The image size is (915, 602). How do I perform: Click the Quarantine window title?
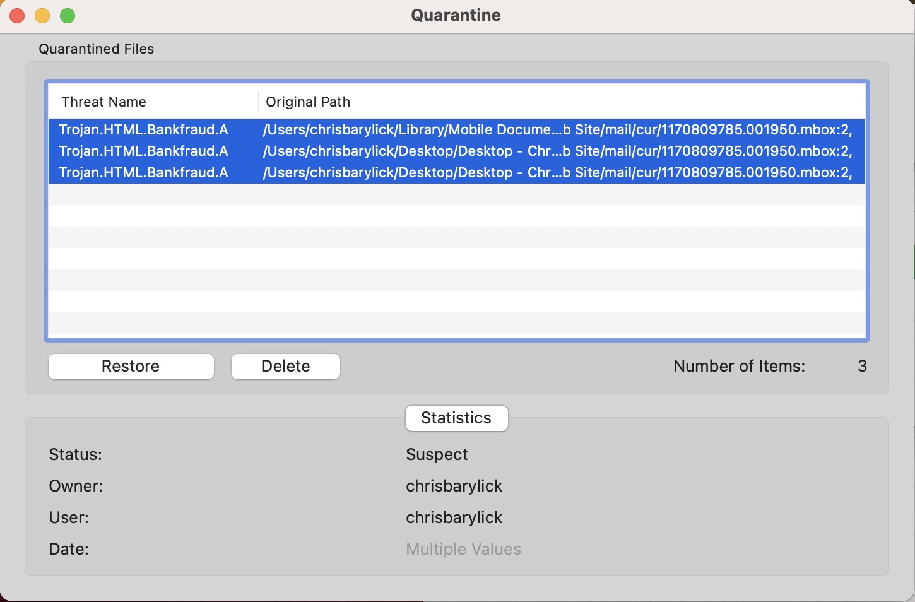pos(456,15)
